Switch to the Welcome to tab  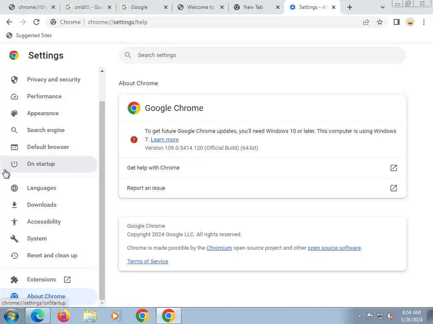coord(200,7)
